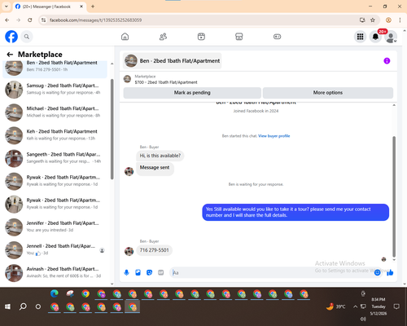
Task: Click the back arrow beside Marketplace
Action: (10, 55)
